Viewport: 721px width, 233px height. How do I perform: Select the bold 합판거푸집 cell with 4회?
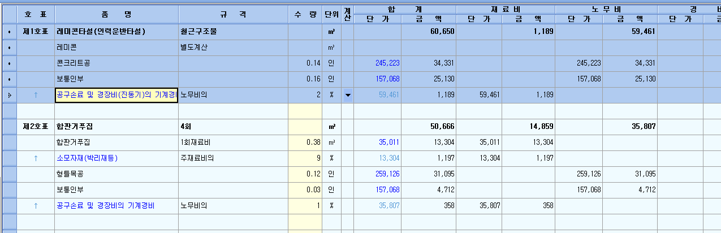coord(116,127)
